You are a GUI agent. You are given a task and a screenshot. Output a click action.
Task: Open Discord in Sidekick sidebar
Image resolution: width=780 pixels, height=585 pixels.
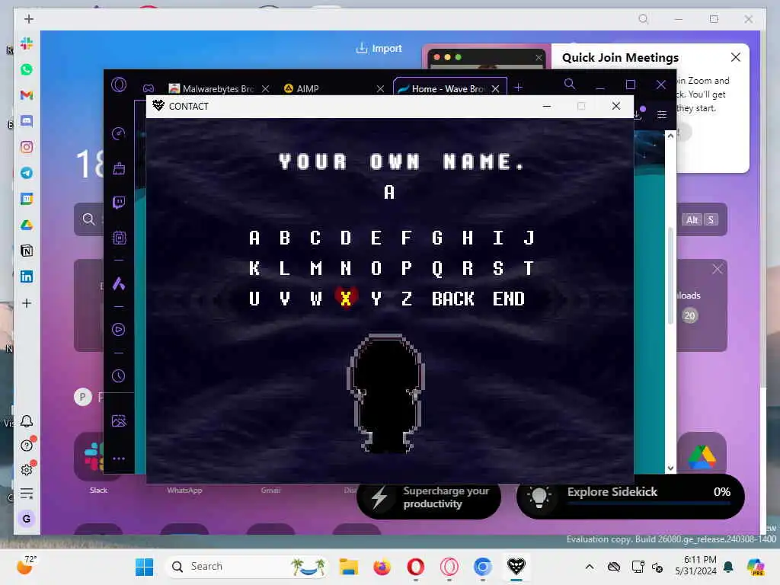click(27, 121)
